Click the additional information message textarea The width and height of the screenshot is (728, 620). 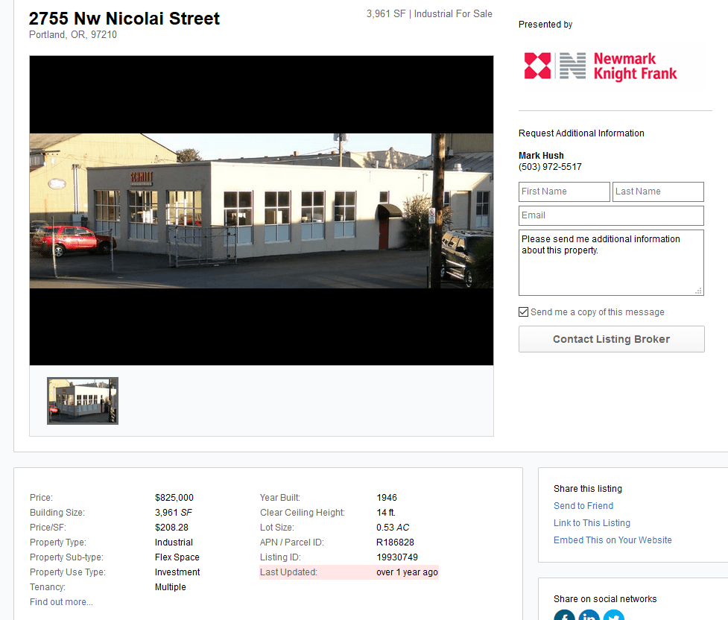click(611, 262)
